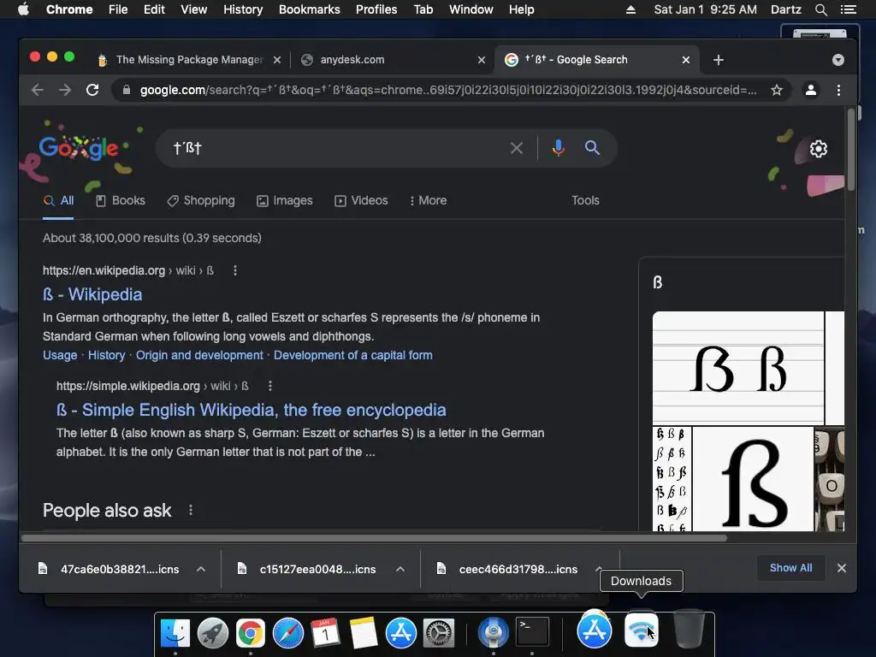Open the Chrome History menu
876x657 pixels.
pos(243,9)
